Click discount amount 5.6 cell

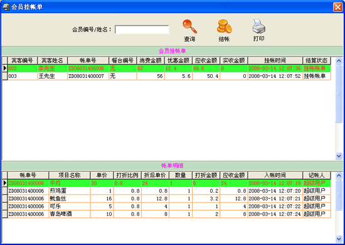pos(178,76)
